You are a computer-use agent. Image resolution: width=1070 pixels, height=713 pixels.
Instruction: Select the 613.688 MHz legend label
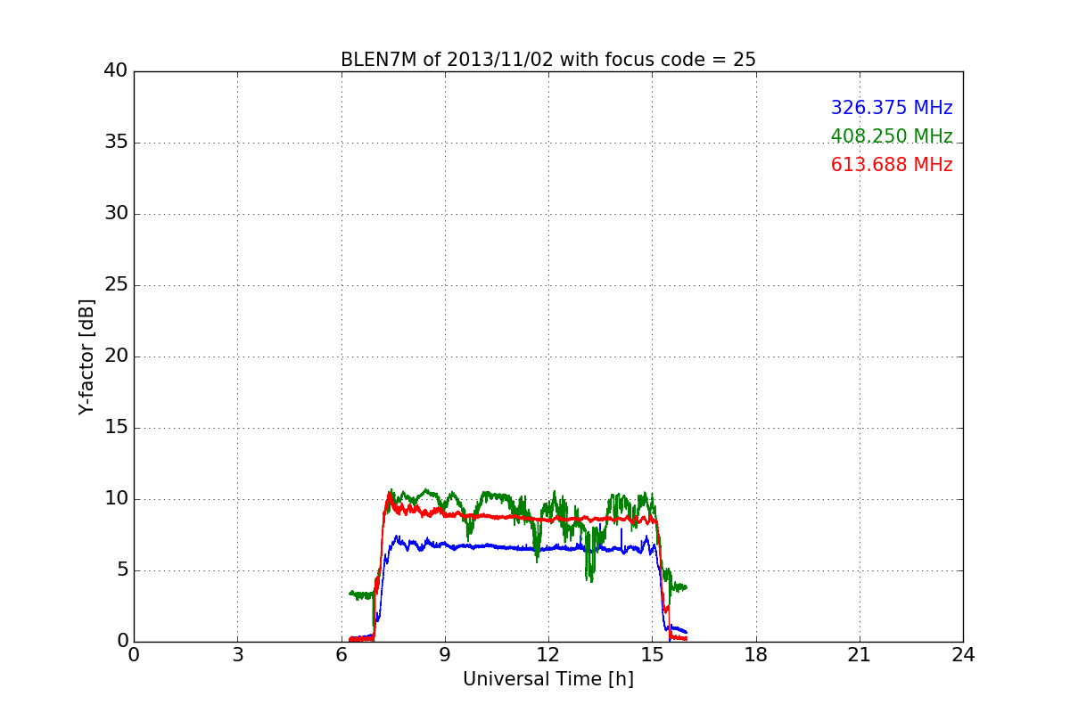[892, 165]
